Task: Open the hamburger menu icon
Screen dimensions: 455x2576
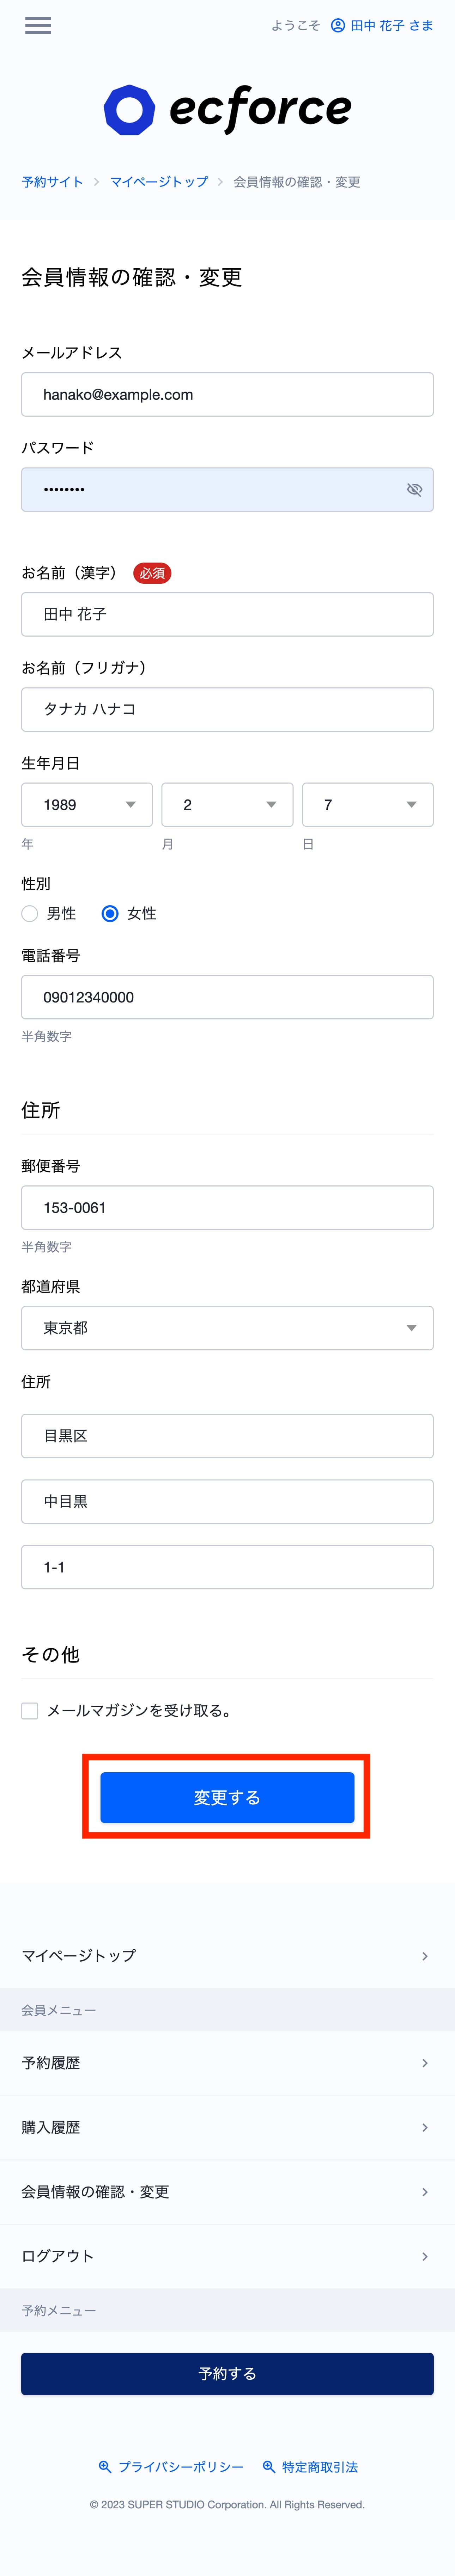Action: click(38, 25)
